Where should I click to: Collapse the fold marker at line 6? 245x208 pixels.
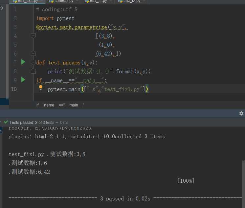[33, 54]
